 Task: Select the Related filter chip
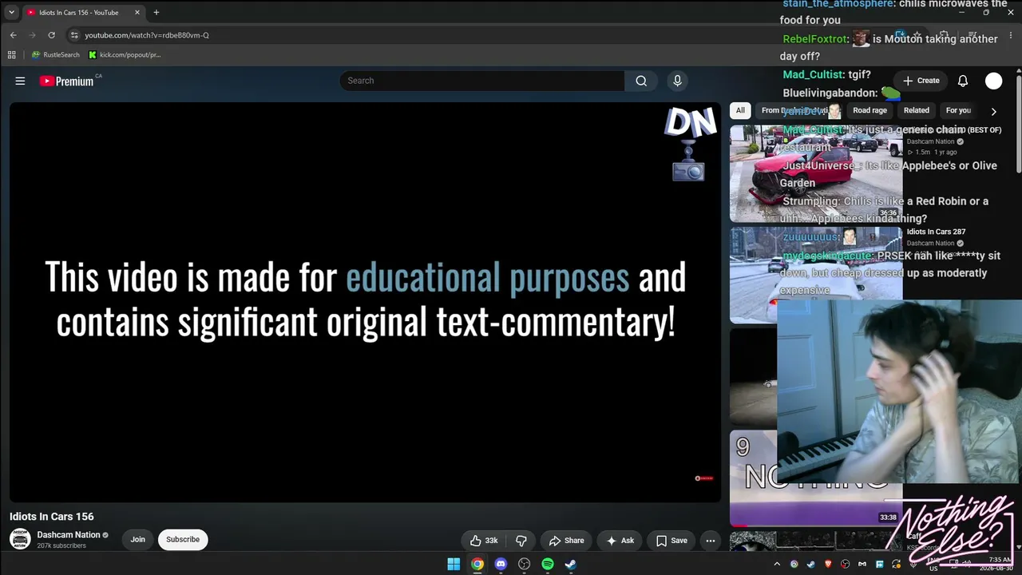coord(917,111)
